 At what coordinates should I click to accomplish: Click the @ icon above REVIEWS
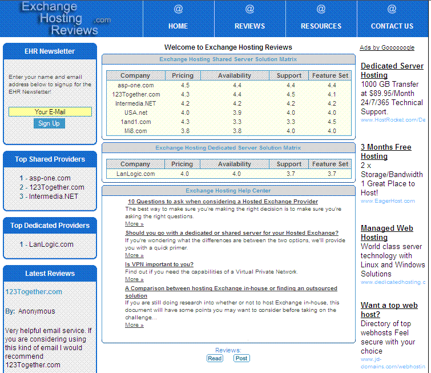point(249,9)
